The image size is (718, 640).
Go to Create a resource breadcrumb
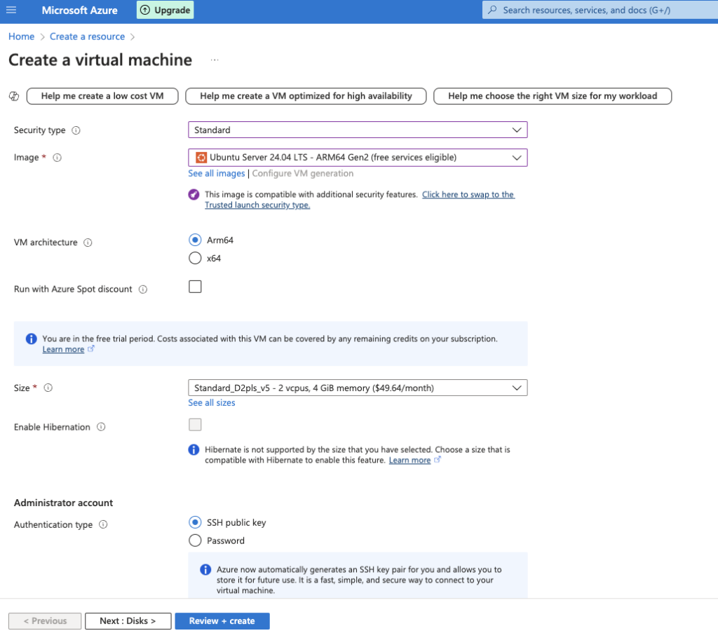pyautogui.click(x=87, y=36)
